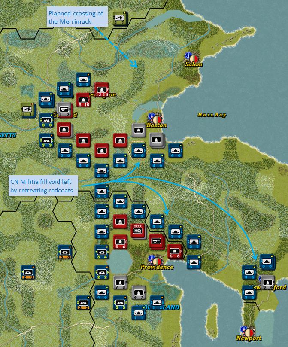Select blue tent 3-4 unit west of lake
This screenshot has height=347, width=288.
coord(102,252)
